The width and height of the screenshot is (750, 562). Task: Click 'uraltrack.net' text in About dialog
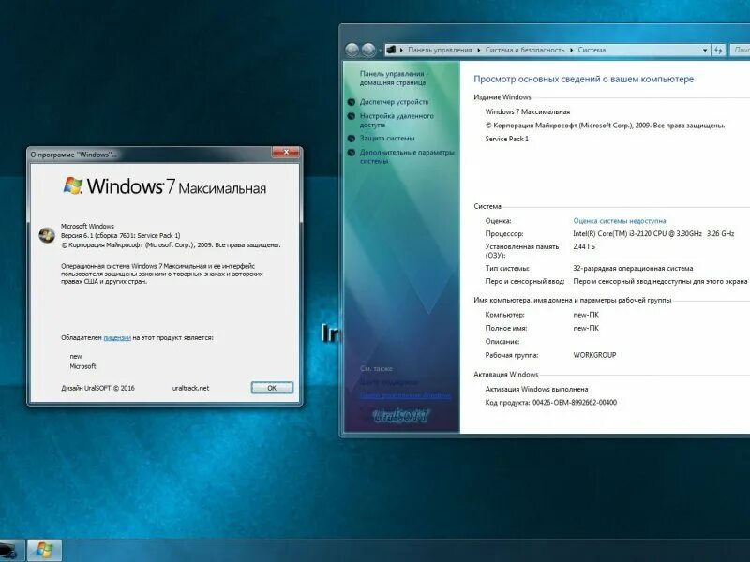(190, 388)
